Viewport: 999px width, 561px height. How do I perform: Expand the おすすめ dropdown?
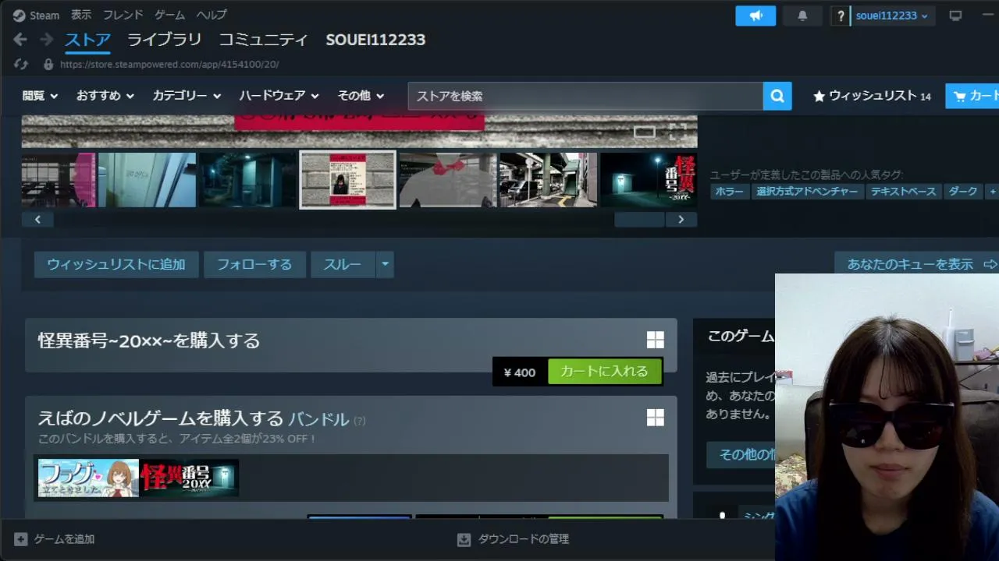point(105,96)
